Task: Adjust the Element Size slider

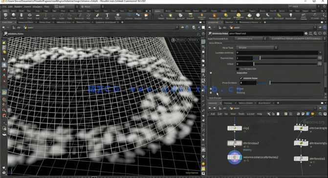Action: tap(285, 58)
